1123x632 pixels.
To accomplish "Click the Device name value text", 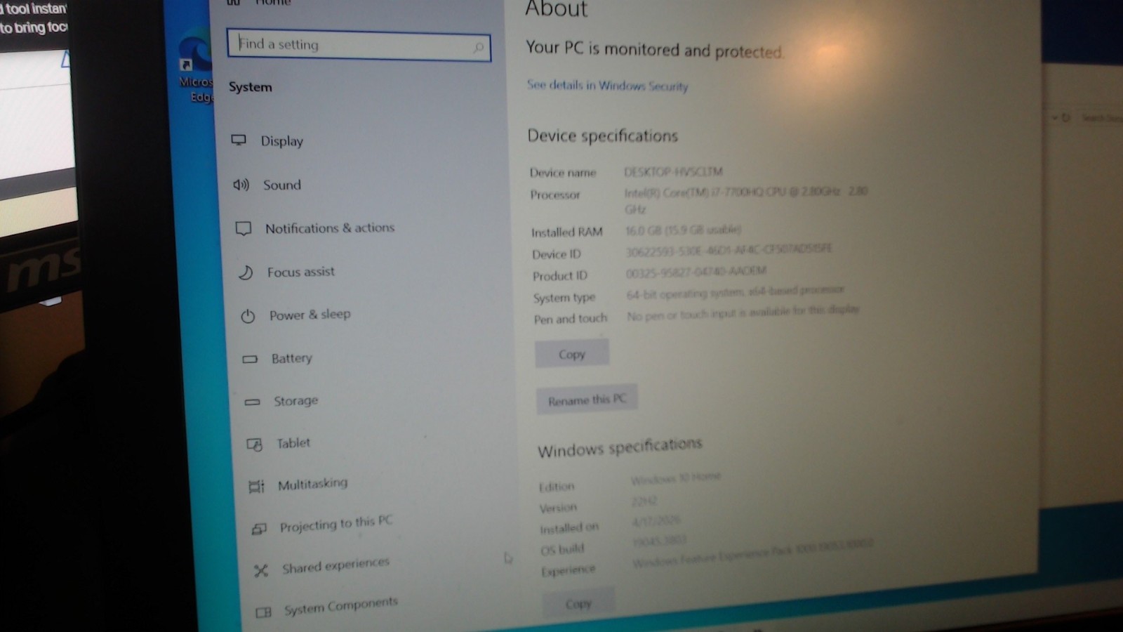I will point(674,171).
